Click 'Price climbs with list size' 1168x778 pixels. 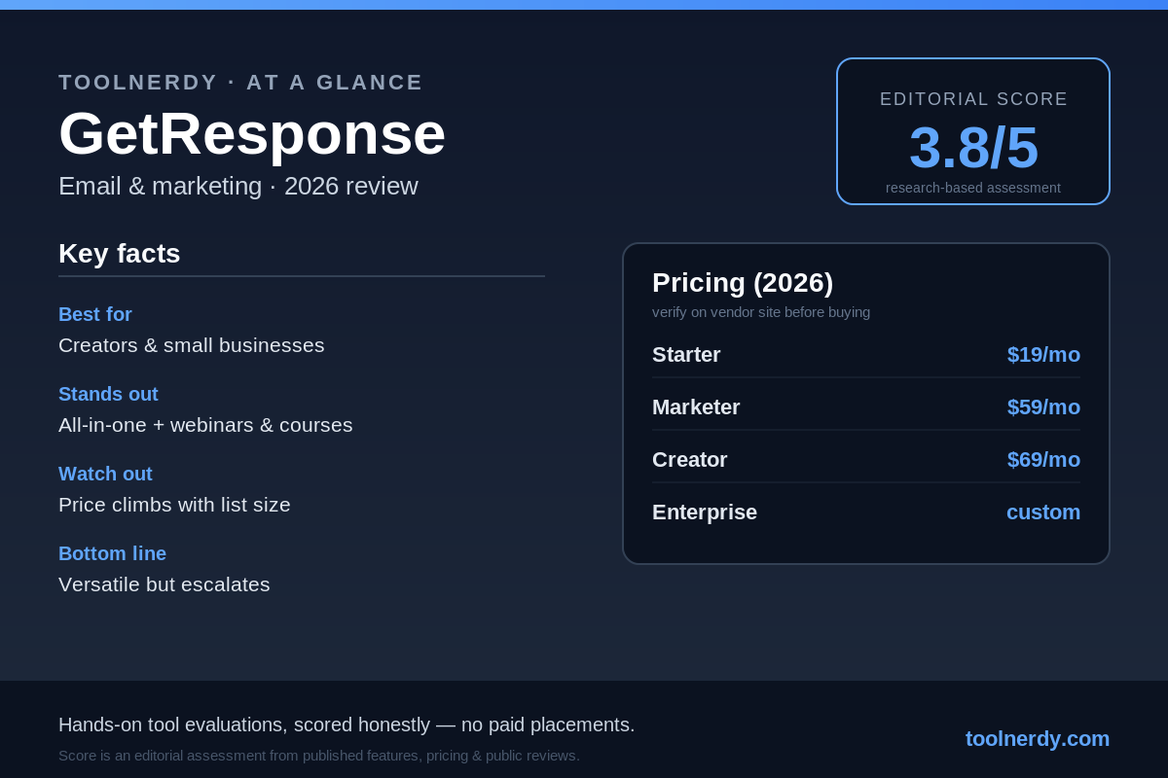tap(174, 505)
